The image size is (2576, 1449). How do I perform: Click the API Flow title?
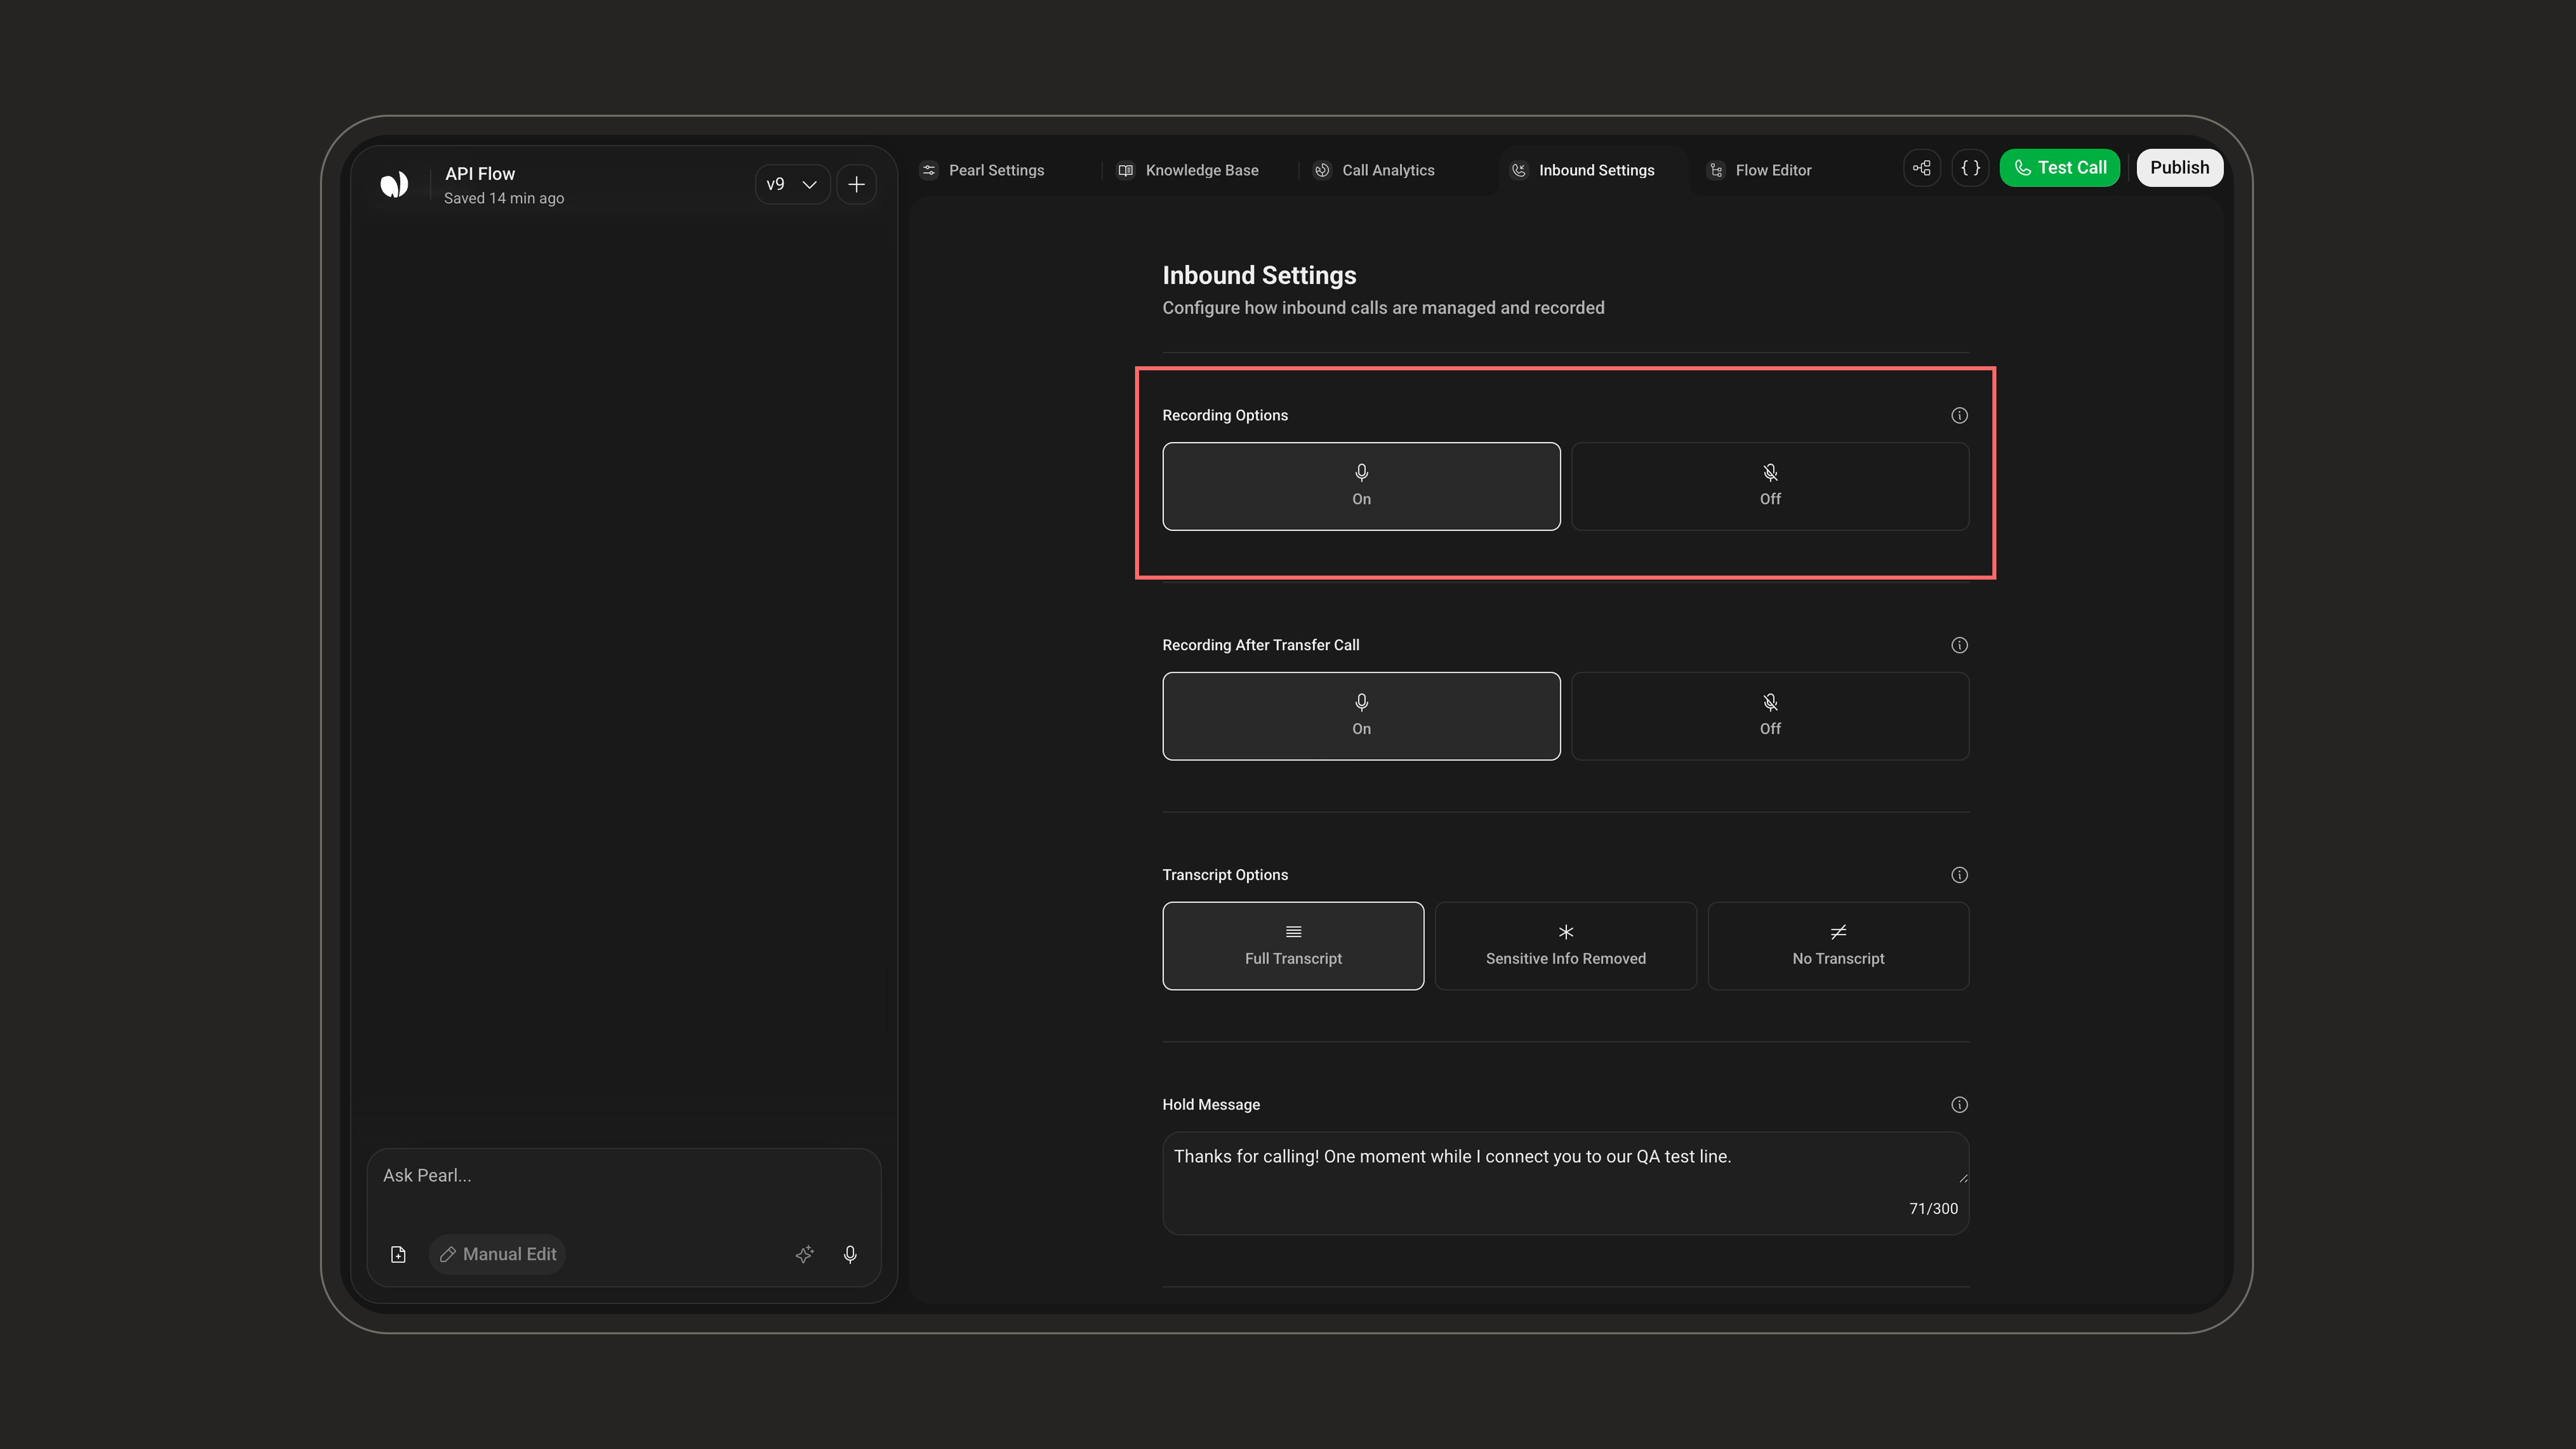coord(480,174)
